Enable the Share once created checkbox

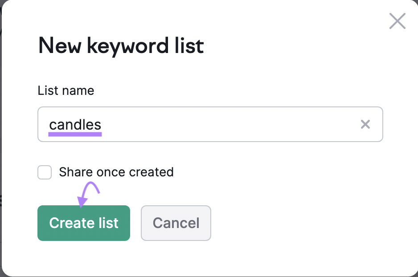coord(45,172)
